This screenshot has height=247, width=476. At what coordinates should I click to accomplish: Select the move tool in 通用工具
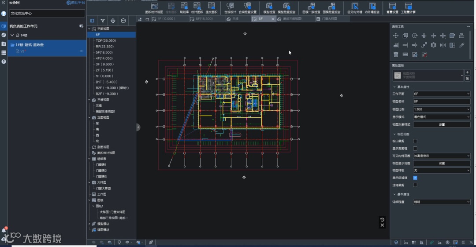coord(396,36)
